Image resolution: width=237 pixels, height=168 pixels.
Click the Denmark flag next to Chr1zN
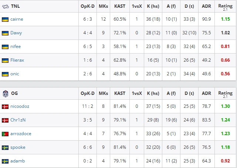(5, 120)
